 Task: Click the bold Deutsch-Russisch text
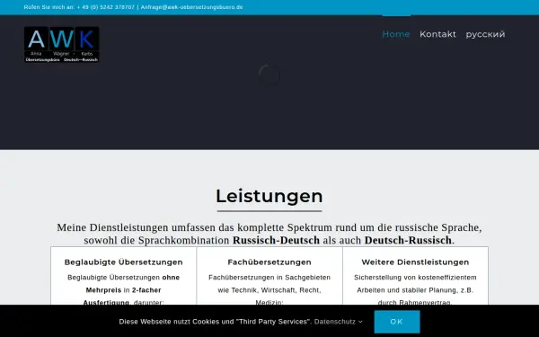(408, 240)
